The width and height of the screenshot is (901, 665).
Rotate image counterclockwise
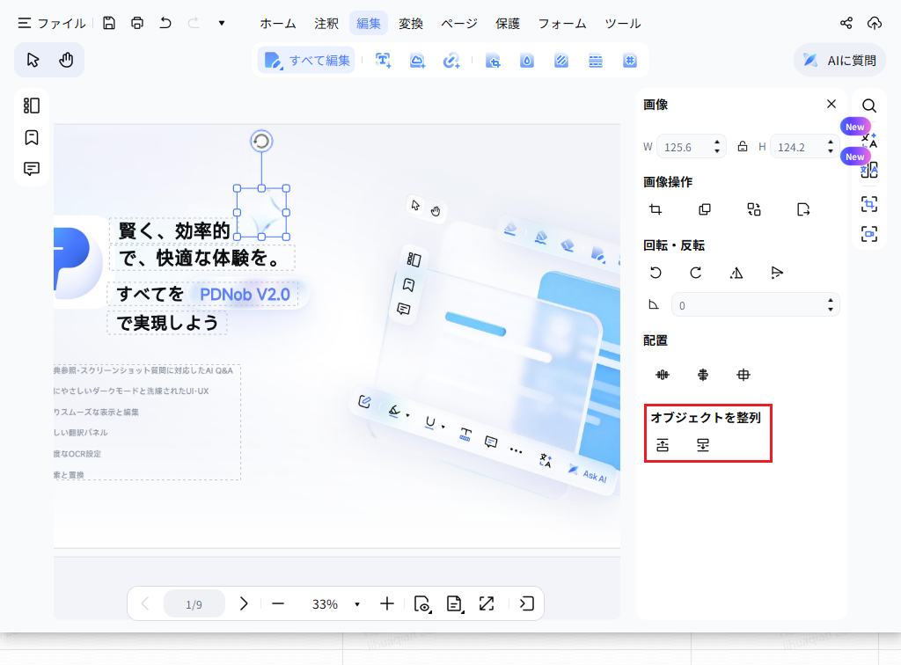[656, 273]
